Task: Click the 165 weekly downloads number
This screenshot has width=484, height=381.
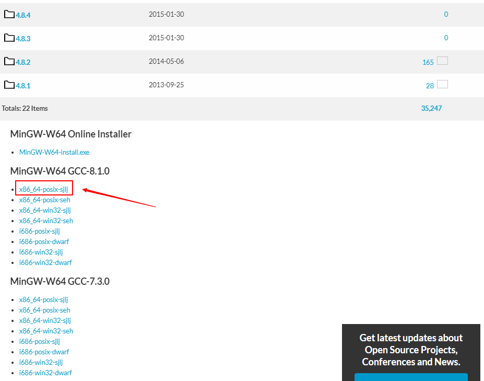Action: pos(428,62)
